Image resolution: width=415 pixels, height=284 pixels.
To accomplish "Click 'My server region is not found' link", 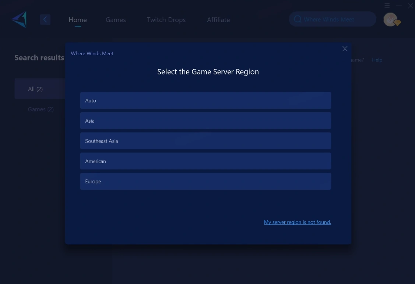I will click(x=297, y=222).
